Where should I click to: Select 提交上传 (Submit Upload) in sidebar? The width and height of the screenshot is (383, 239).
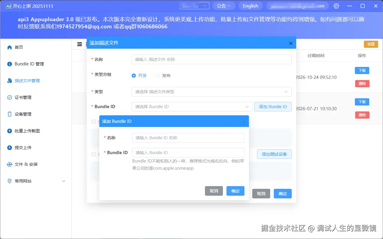[x=22, y=147]
